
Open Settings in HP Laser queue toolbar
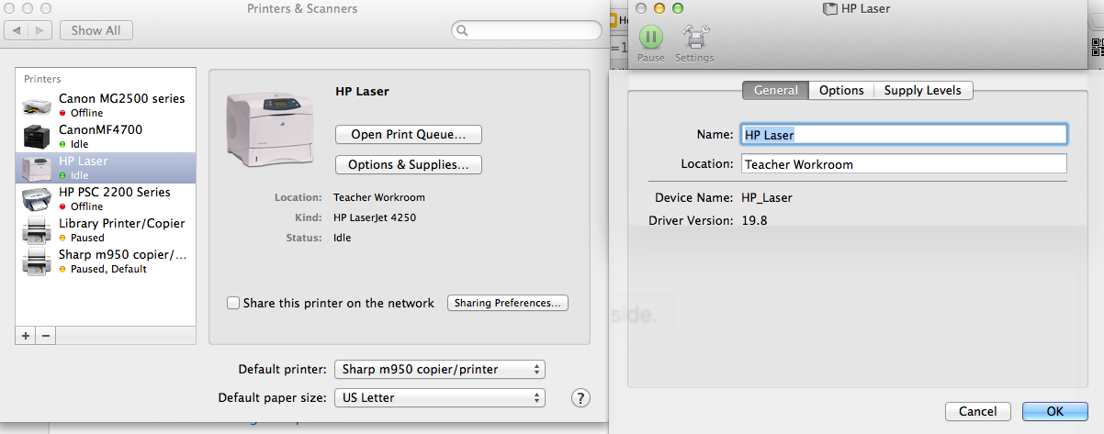click(x=694, y=38)
